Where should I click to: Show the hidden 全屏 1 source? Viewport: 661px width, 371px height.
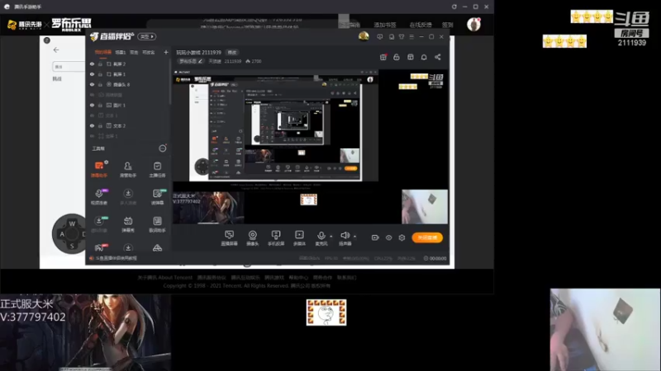pos(92,136)
